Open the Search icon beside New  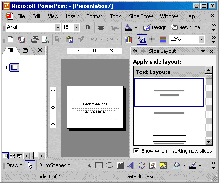[21, 39]
